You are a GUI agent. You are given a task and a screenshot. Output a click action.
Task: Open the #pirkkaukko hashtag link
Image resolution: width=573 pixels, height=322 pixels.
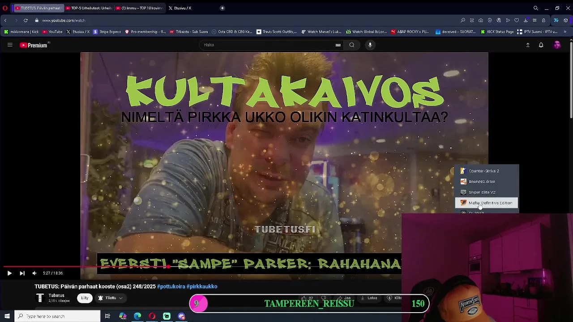[202, 287]
